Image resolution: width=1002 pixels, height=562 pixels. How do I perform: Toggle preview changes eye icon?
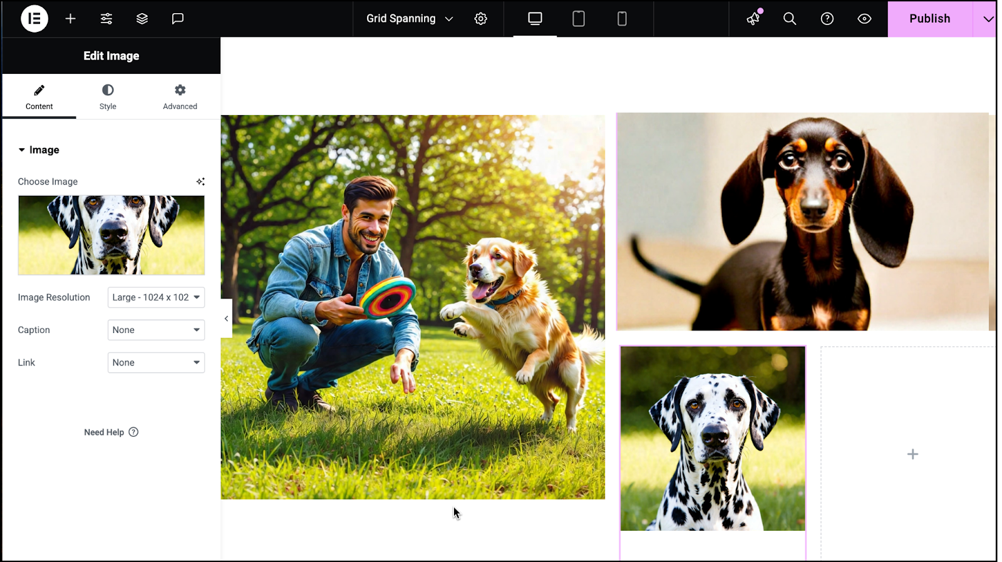(864, 19)
